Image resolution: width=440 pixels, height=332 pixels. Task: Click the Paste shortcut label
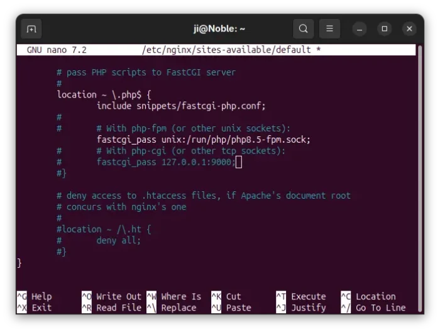tap(238, 308)
